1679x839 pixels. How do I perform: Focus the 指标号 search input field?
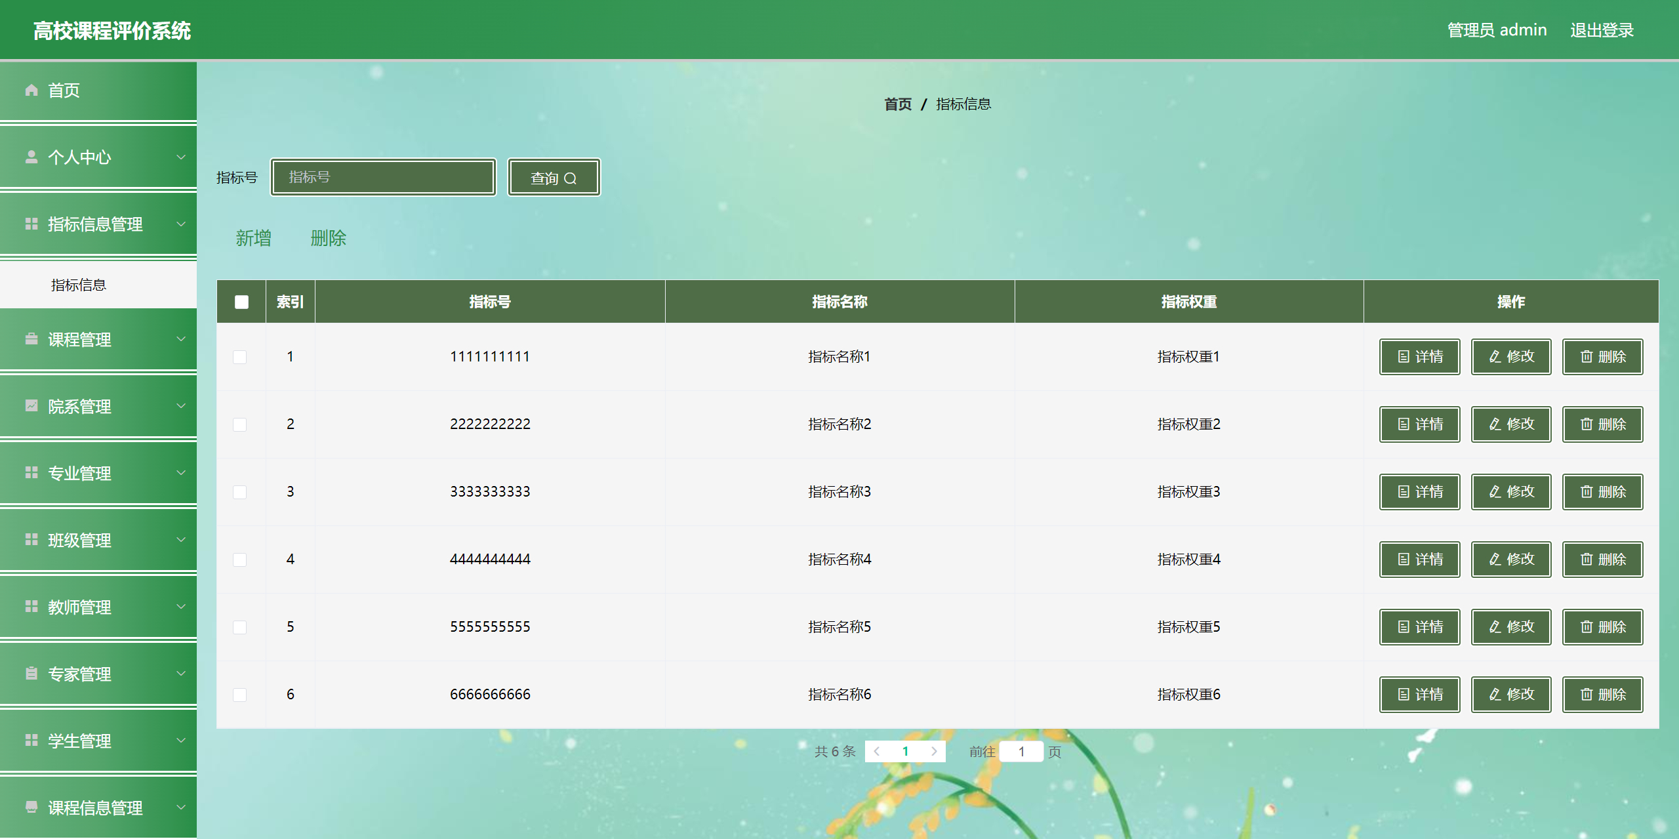click(383, 177)
